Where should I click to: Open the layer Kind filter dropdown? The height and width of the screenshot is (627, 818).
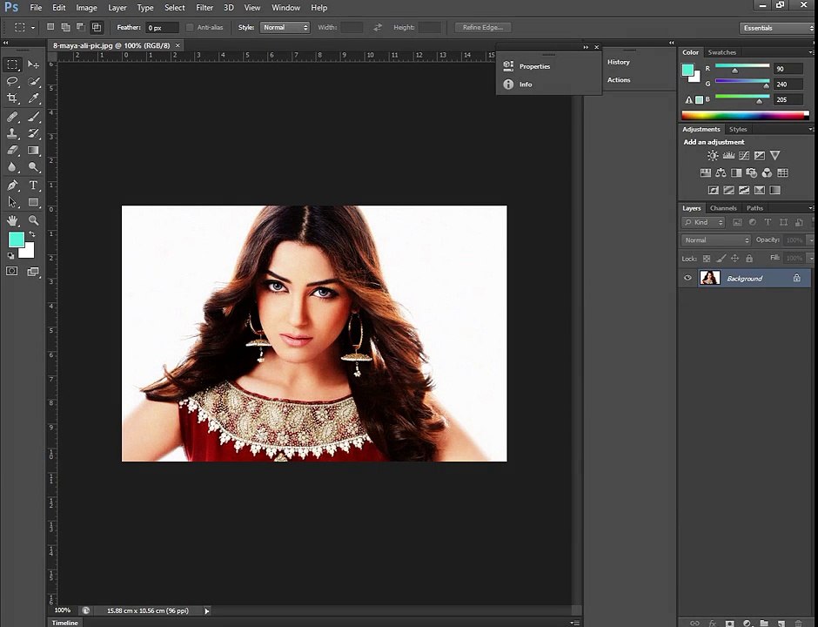pyautogui.click(x=703, y=222)
